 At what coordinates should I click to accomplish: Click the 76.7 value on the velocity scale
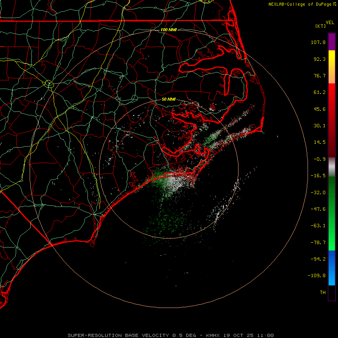coord(320,75)
